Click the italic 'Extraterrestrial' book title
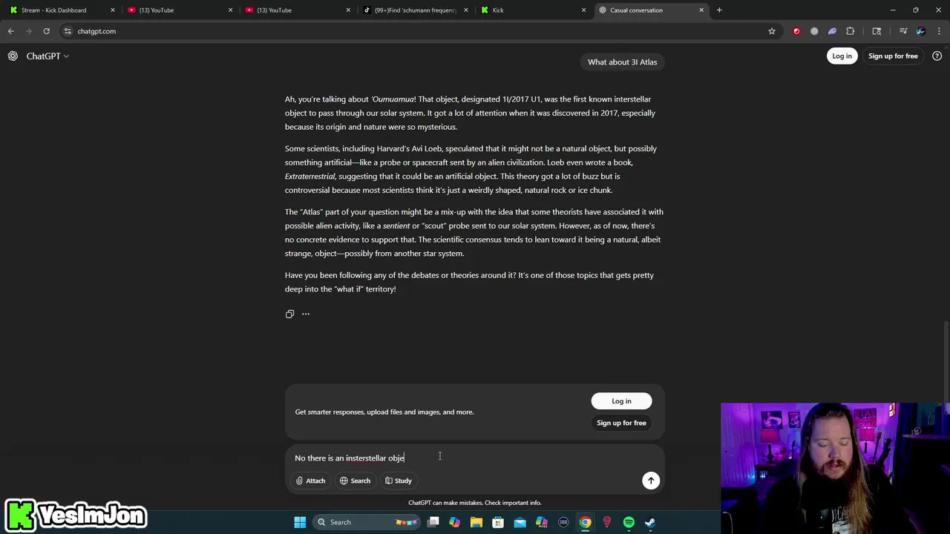Image resolution: width=950 pixels, height=534 pixels. click(310, 176)
